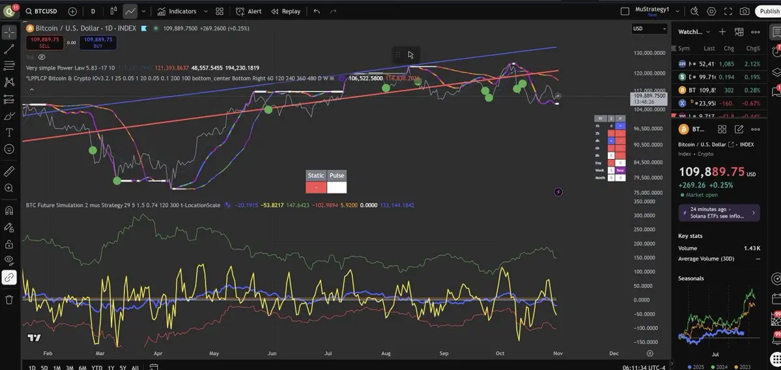Create a new Alert
Viewport: 781px width, 370px height.
click(x=248, y=11)
